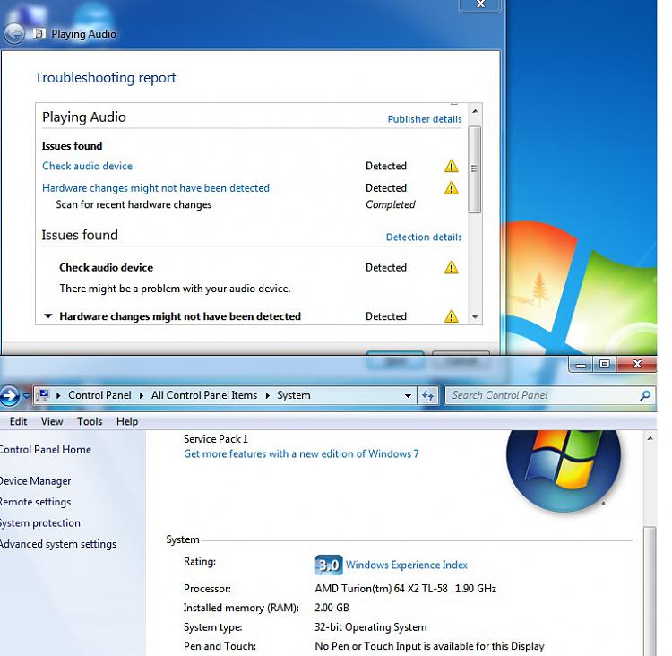Open Check audio device link

click(x=87, y=166)
